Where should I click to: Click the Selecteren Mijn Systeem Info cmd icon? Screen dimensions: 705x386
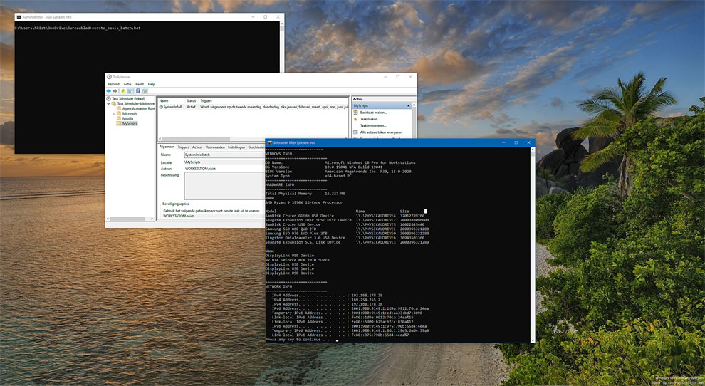(269, 142)
